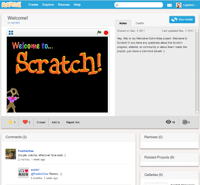Viewport: 200px width, 185px height.
Task: Click notes scrollbar down arrow
Action: tap(197, 113)
